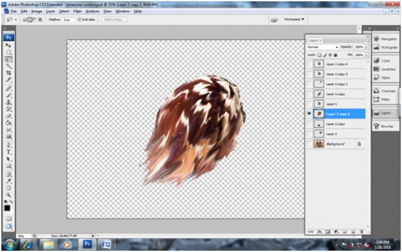Select the Paint Bucket tool
The width and height of the screenshot is (402, 252).
(x=9, y=123)
